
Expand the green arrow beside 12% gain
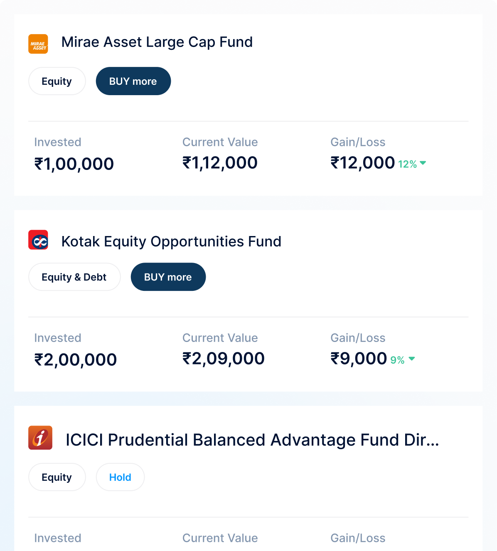click(x=423, y=163)
